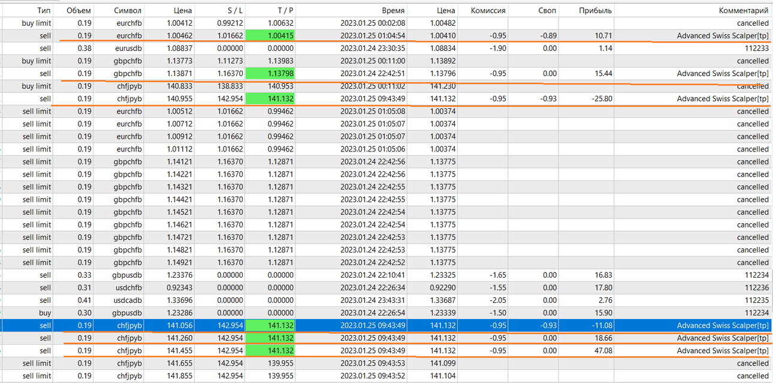This screenshot has width=773, height=383.
Task: Click the closing price 141.230
Action: click(x=444, y=86)
